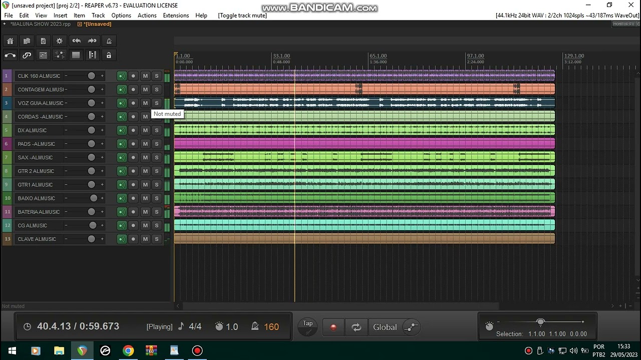Open Windows Start menu
This screenshot has height=360, width=641.
pos(12,350)
